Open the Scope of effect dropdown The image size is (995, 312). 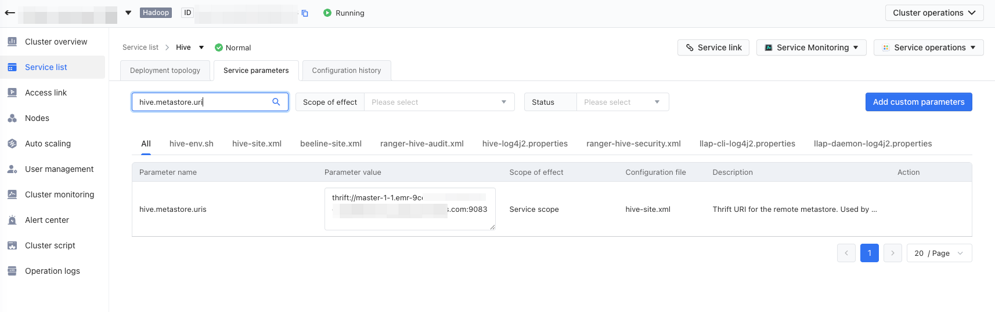click(439, 102)
